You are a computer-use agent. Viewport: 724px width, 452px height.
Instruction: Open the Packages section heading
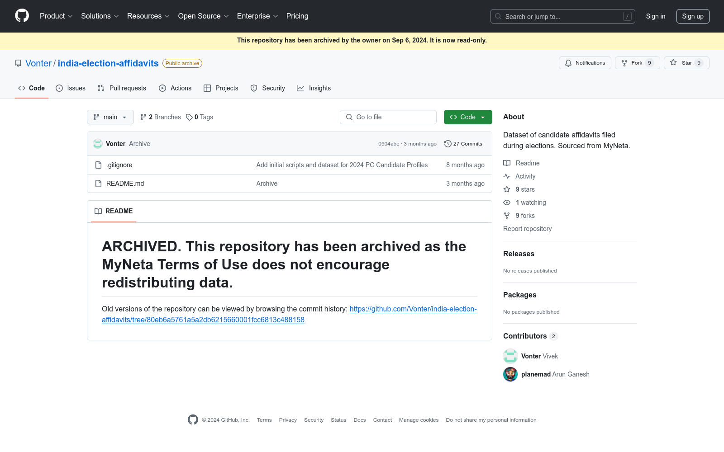coord(520,295)
